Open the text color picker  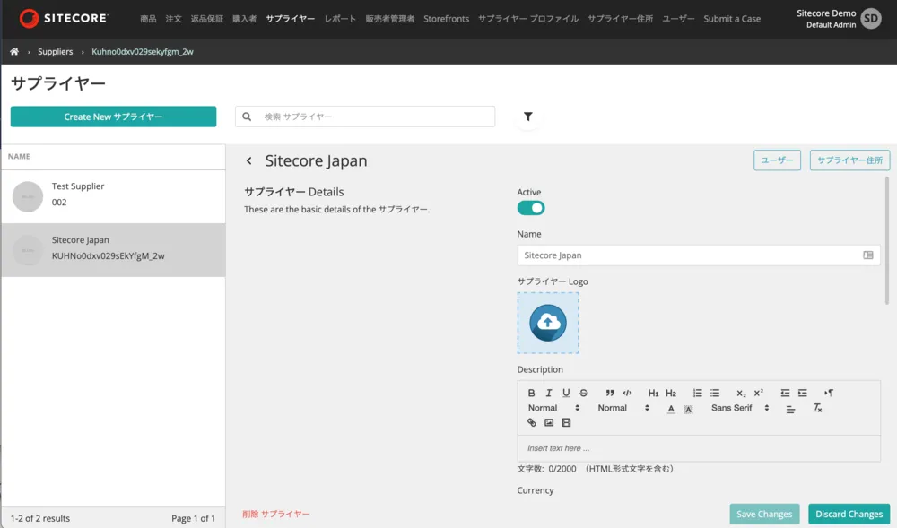[x=671, y=409]
